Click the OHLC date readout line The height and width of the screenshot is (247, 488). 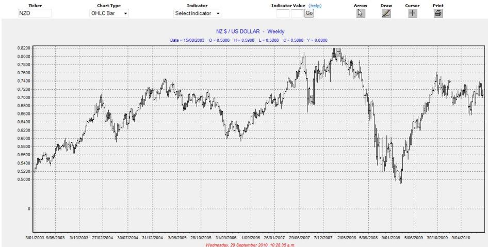249,40
